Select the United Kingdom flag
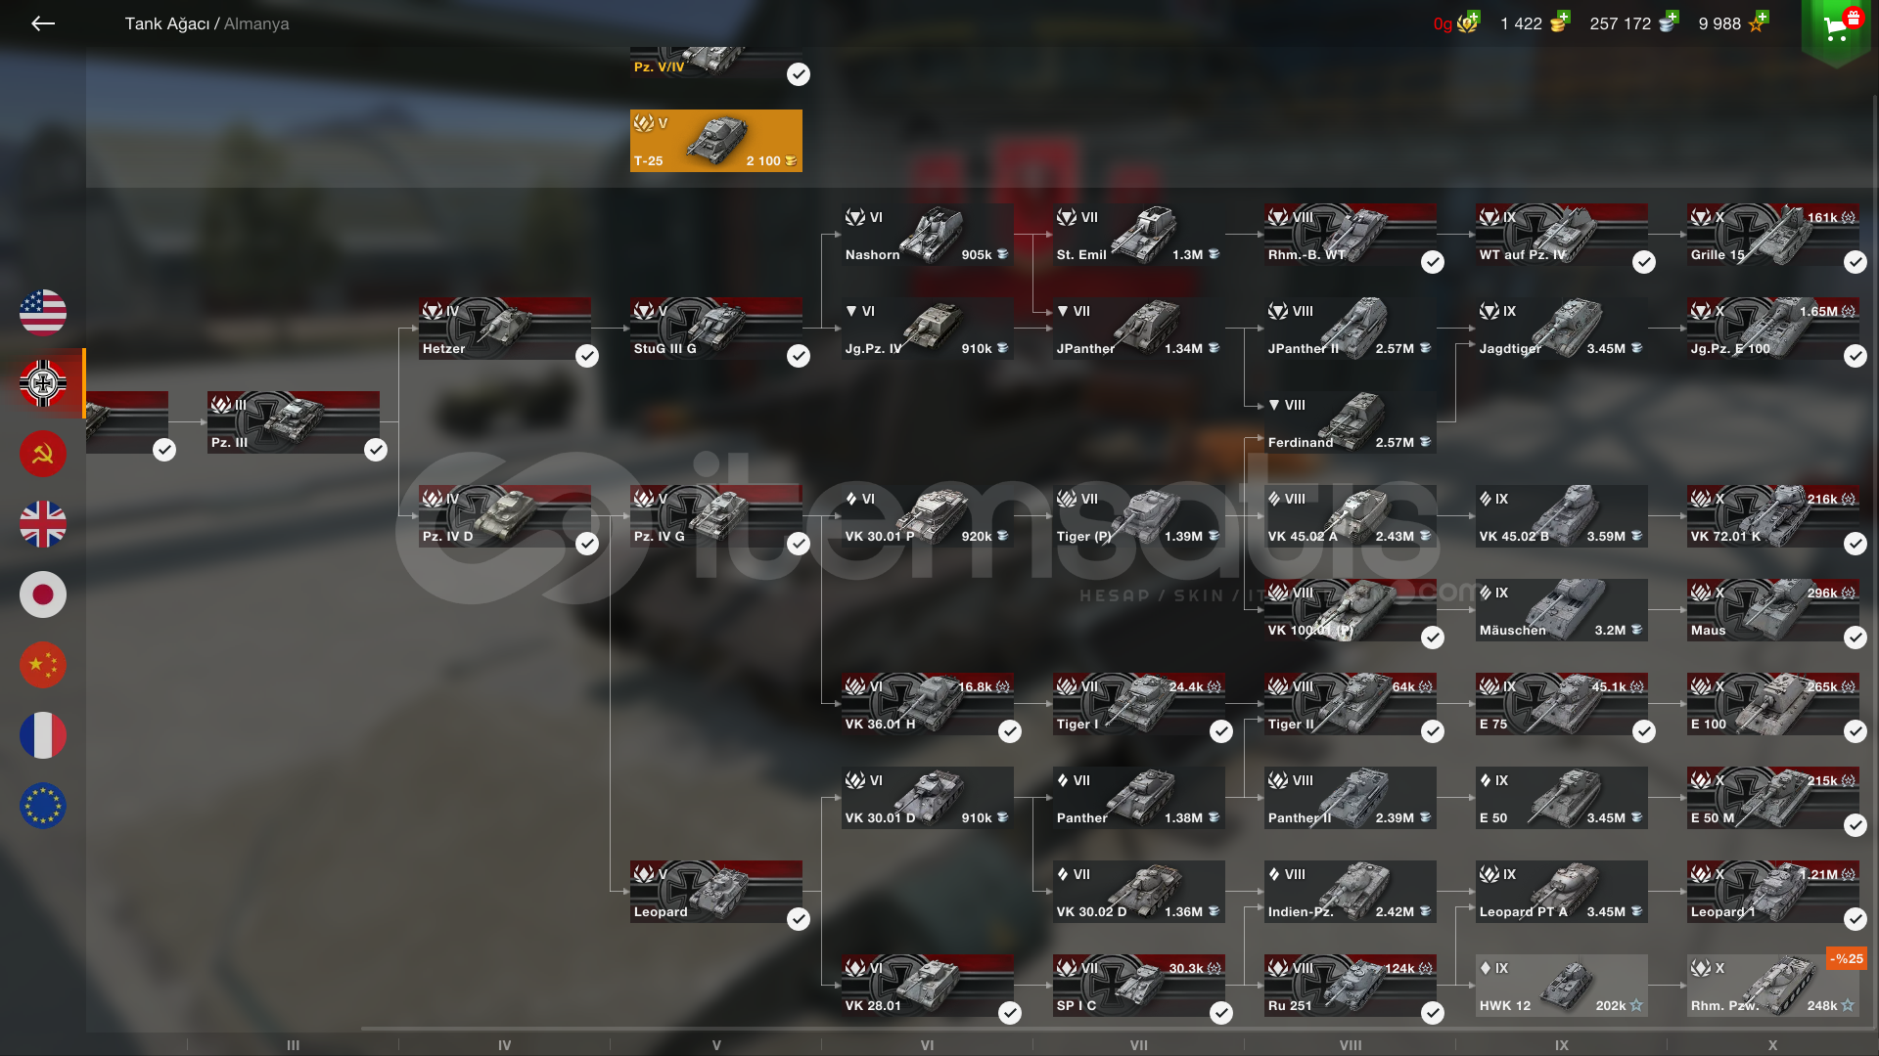1879x1056 pixels. pos(43,524)
